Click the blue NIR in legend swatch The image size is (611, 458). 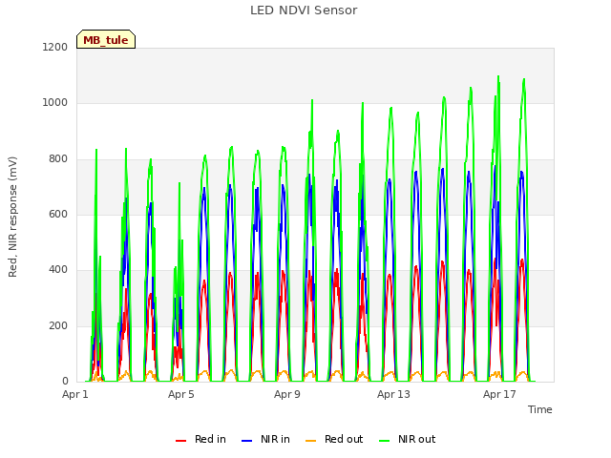(x=246, y=441)
